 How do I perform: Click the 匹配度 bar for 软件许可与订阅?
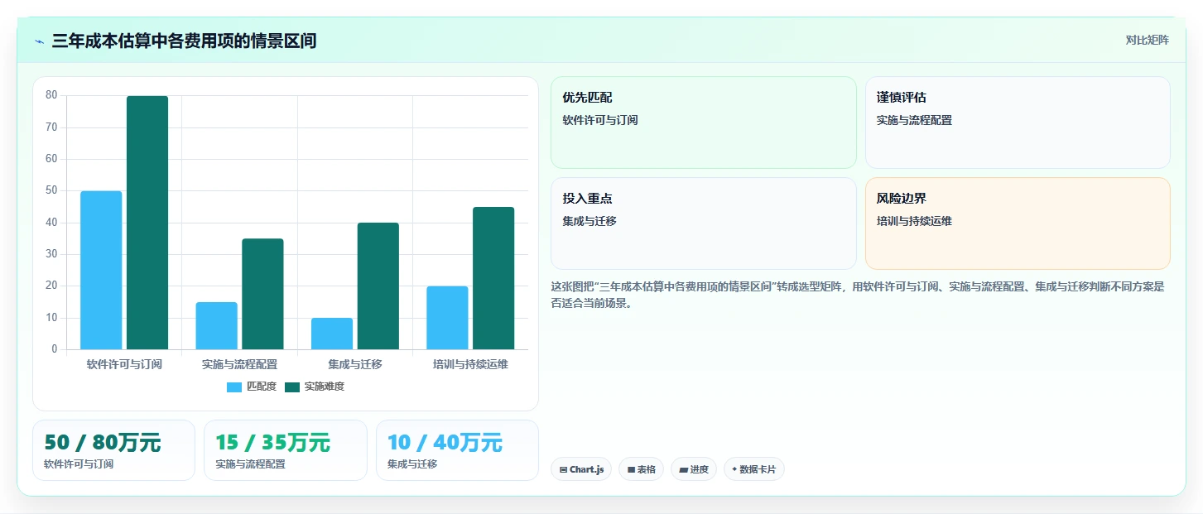tap(101, 270)
